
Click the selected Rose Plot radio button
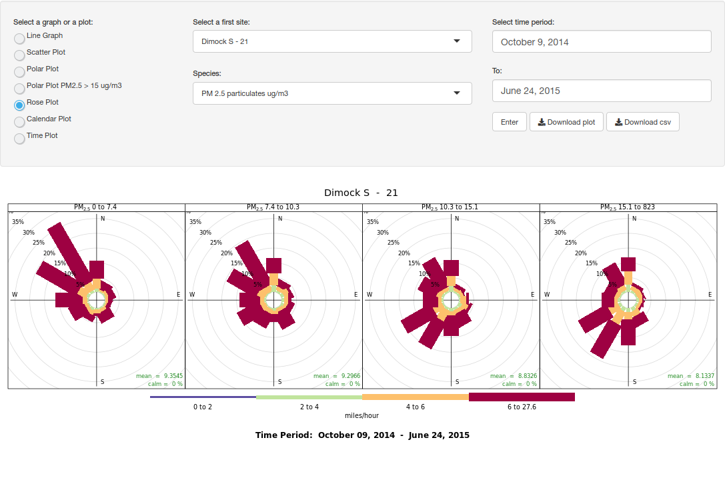click(19, 105)
